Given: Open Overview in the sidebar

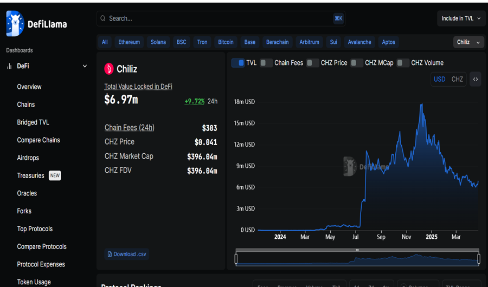Looking at the screenshot, I should (29, 87).
